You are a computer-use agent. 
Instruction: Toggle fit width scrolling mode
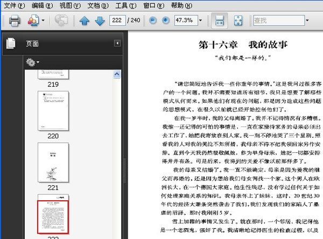(x=220, y=21)
